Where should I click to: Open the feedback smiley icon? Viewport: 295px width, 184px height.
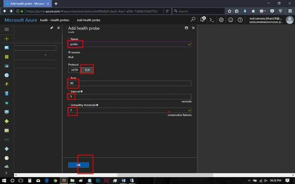(x=231, y=20)
